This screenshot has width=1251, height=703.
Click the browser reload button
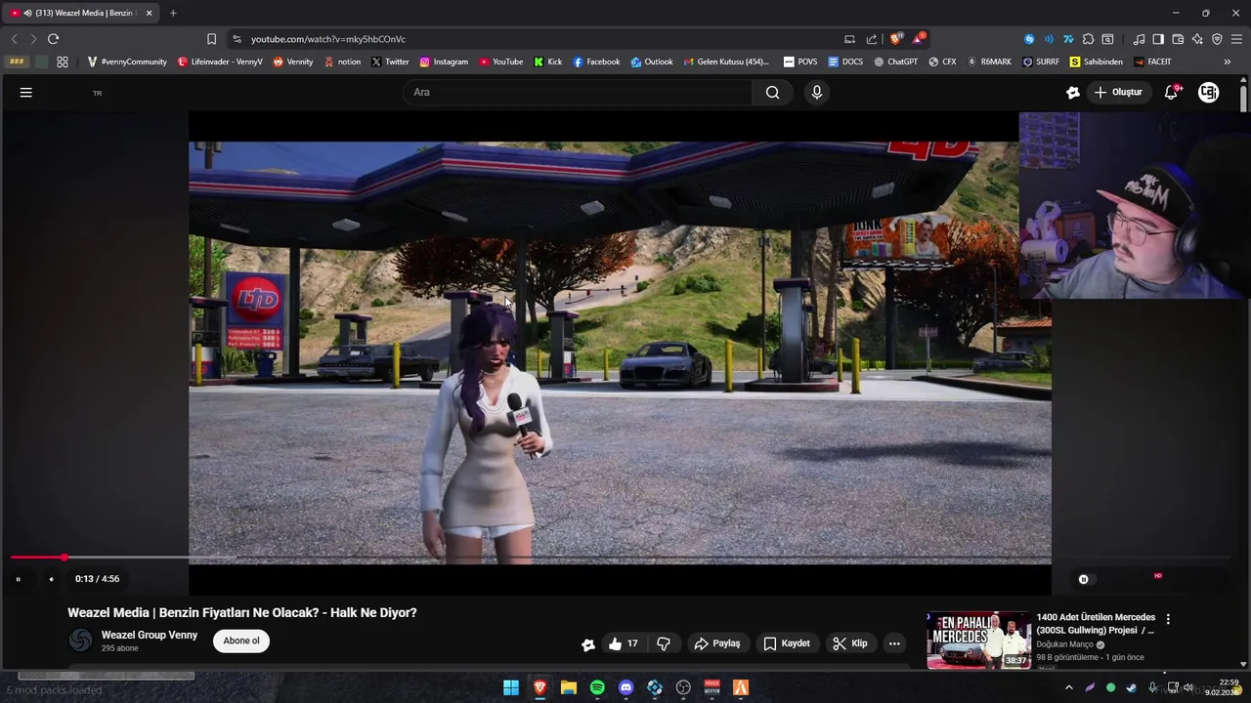(53, 39)
